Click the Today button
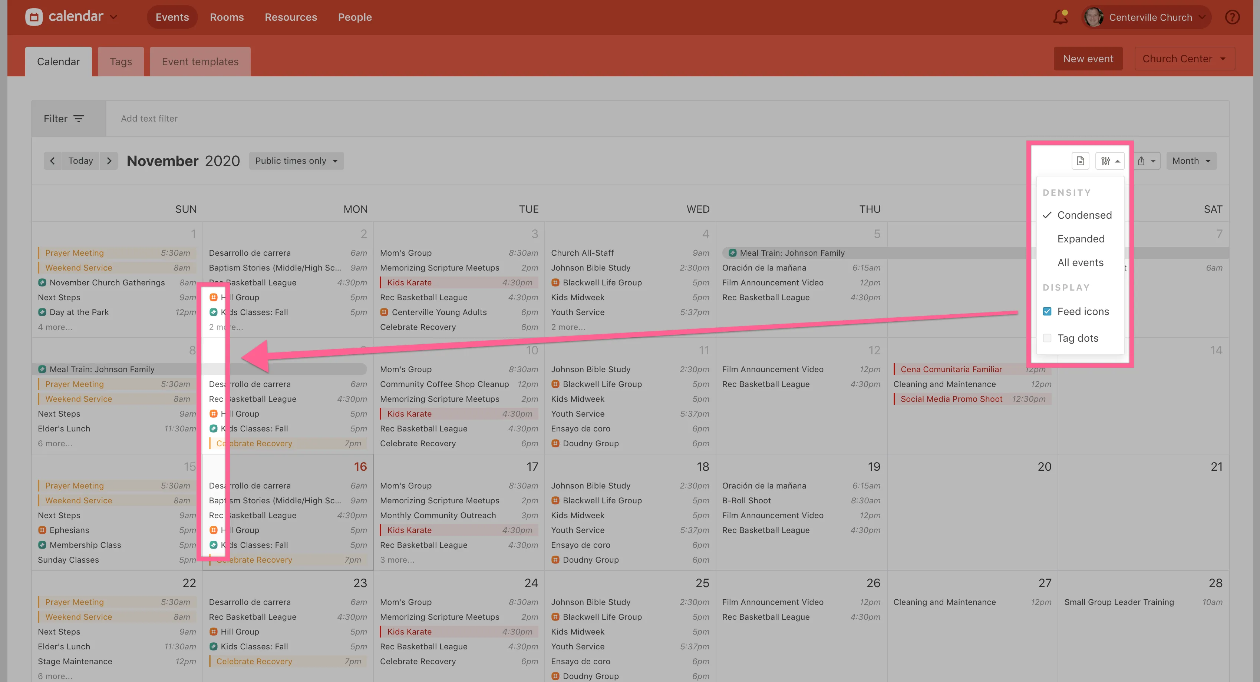The width and height of the screenshot is (1260, 682). pos(80,161)
